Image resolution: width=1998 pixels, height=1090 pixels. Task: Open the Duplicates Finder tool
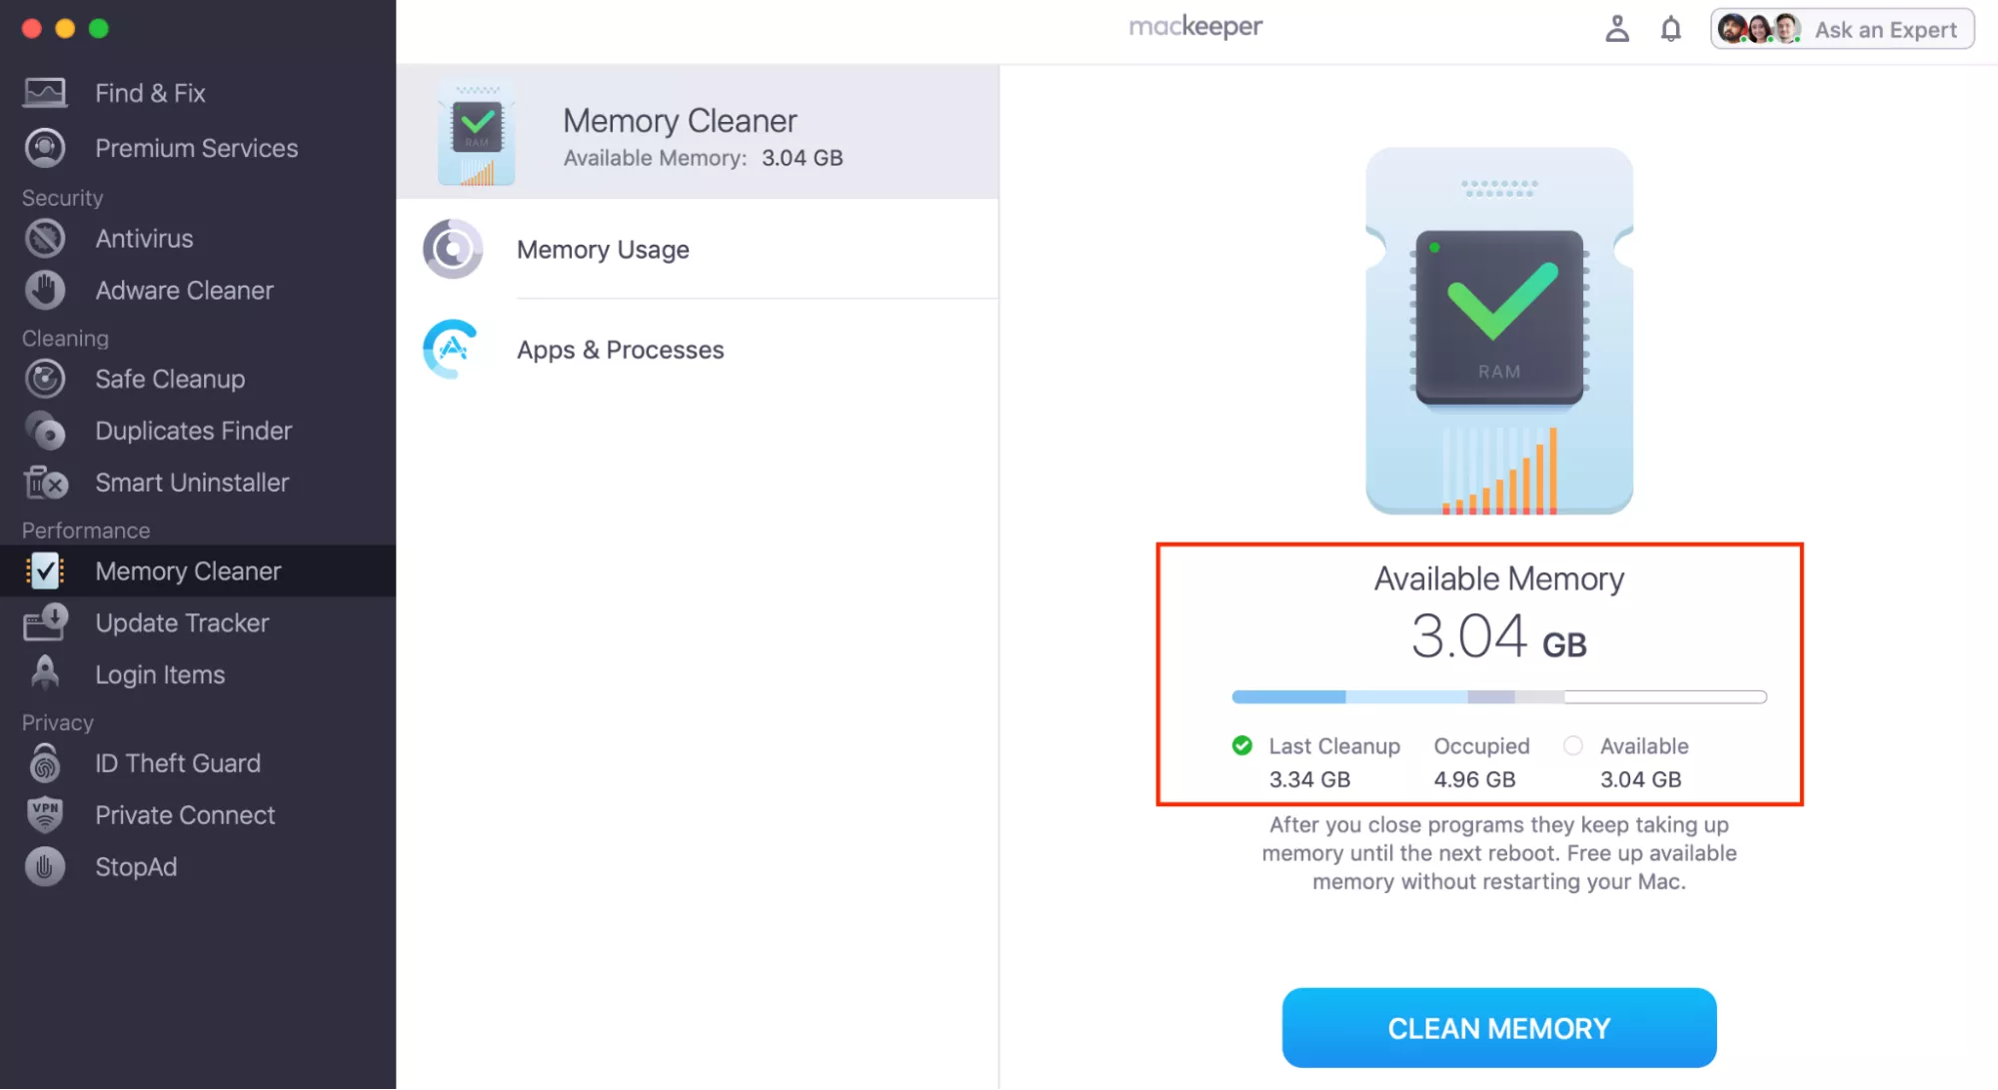point(44,431)
